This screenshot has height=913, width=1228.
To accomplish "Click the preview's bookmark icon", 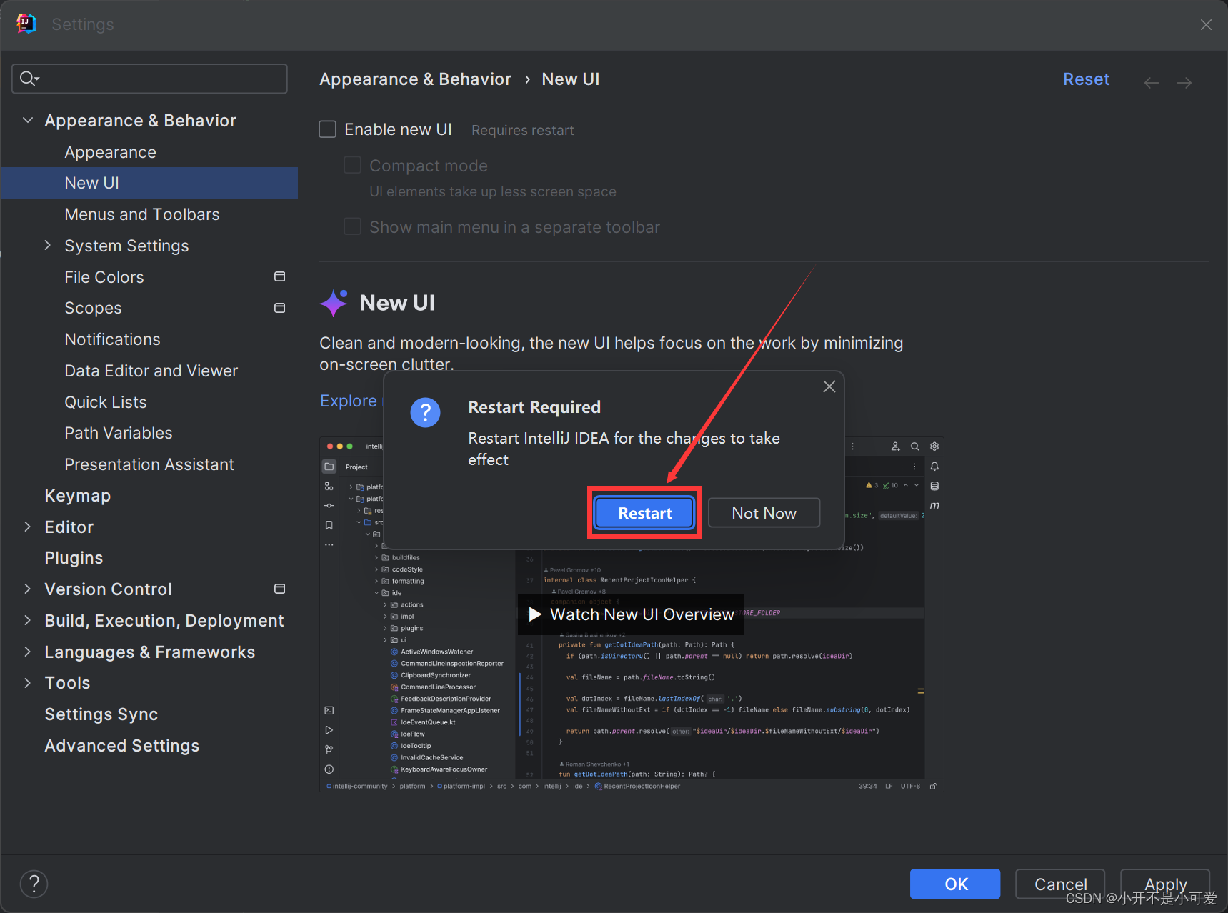I will [329, 525].
